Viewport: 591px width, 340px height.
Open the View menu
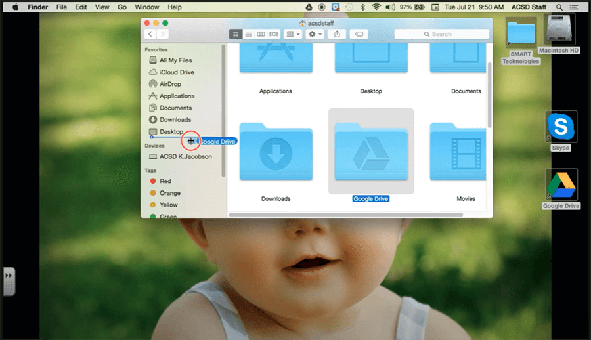coord(102,7)
